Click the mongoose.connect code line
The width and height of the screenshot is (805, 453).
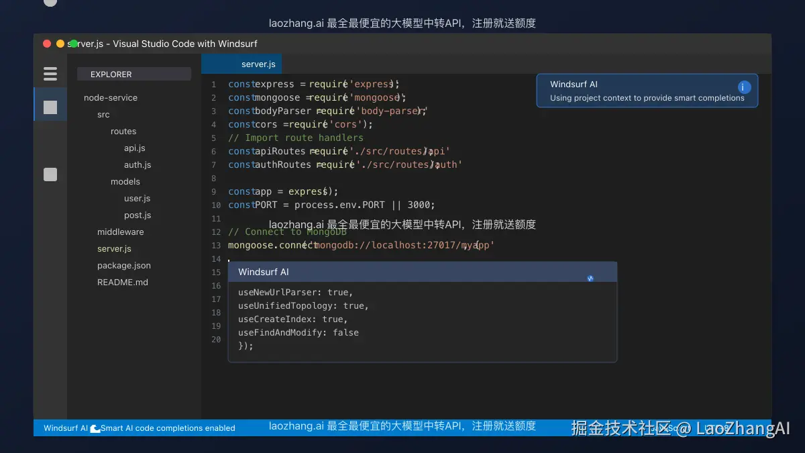pyautogui.click(x=362, y=245)
